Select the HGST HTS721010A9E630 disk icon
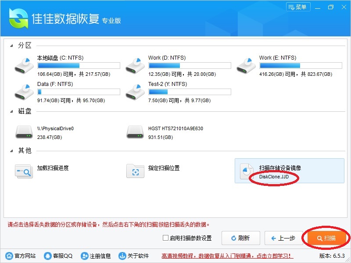Viewport: 351px width, 263px height. point(135,131)
